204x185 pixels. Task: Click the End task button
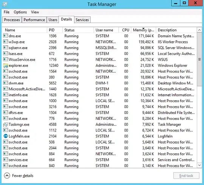tap(186, 176)
